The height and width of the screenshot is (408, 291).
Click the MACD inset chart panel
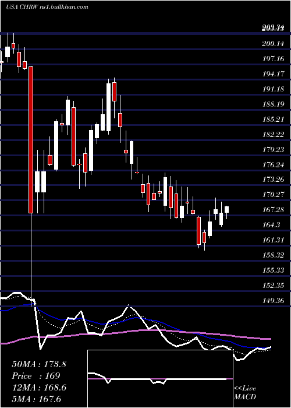pos(160,379)
